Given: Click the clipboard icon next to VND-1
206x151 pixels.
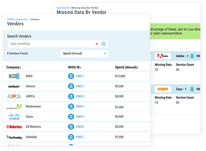Looking at the screenshot, I should click(71, 76).
